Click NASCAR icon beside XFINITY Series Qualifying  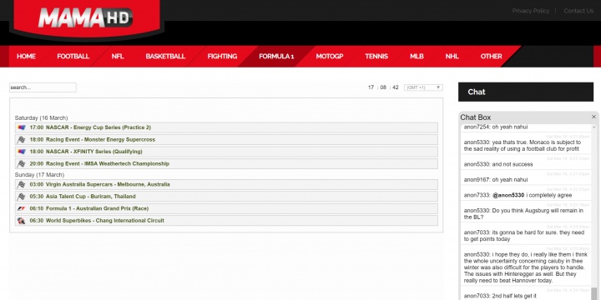pyautogui.click(x=22, y=152)
